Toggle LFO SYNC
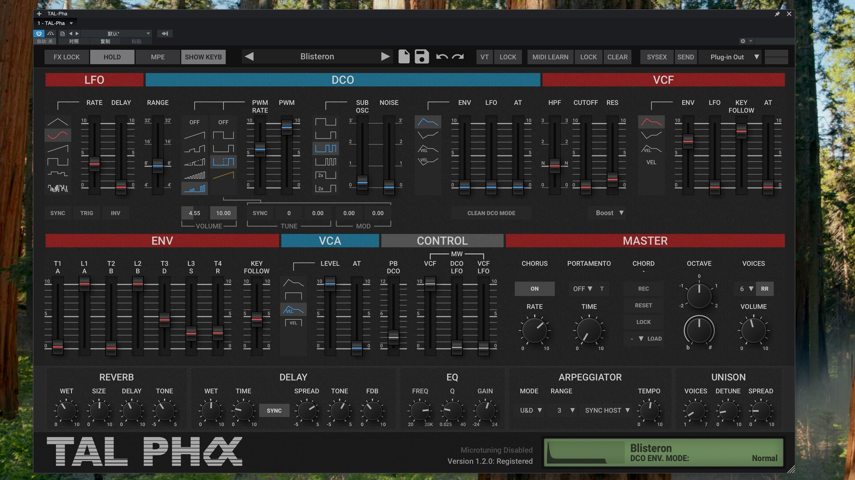855x480 pixels. [x=58, y=213]
